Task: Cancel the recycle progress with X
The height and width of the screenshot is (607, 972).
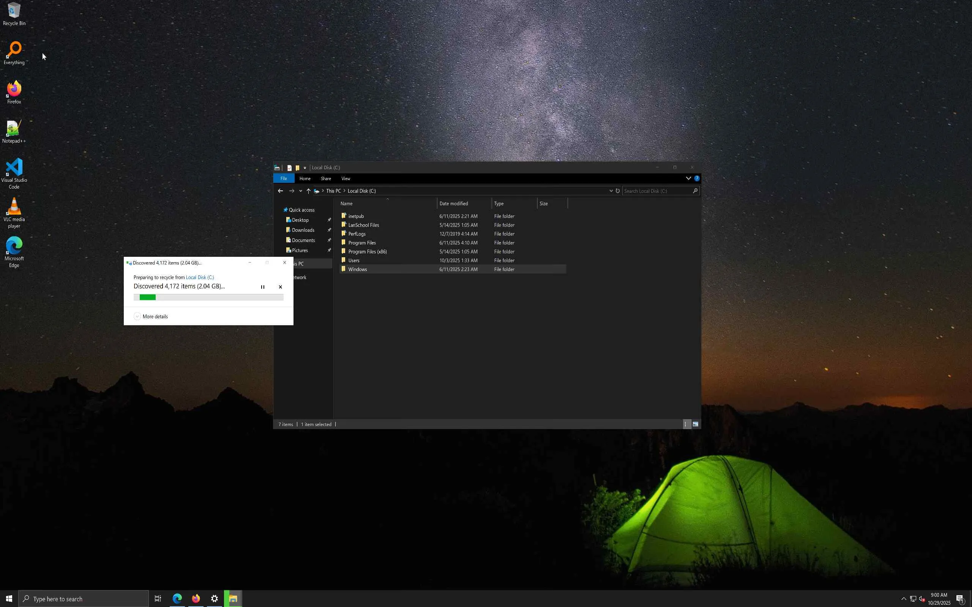Action: coord(280,287)
